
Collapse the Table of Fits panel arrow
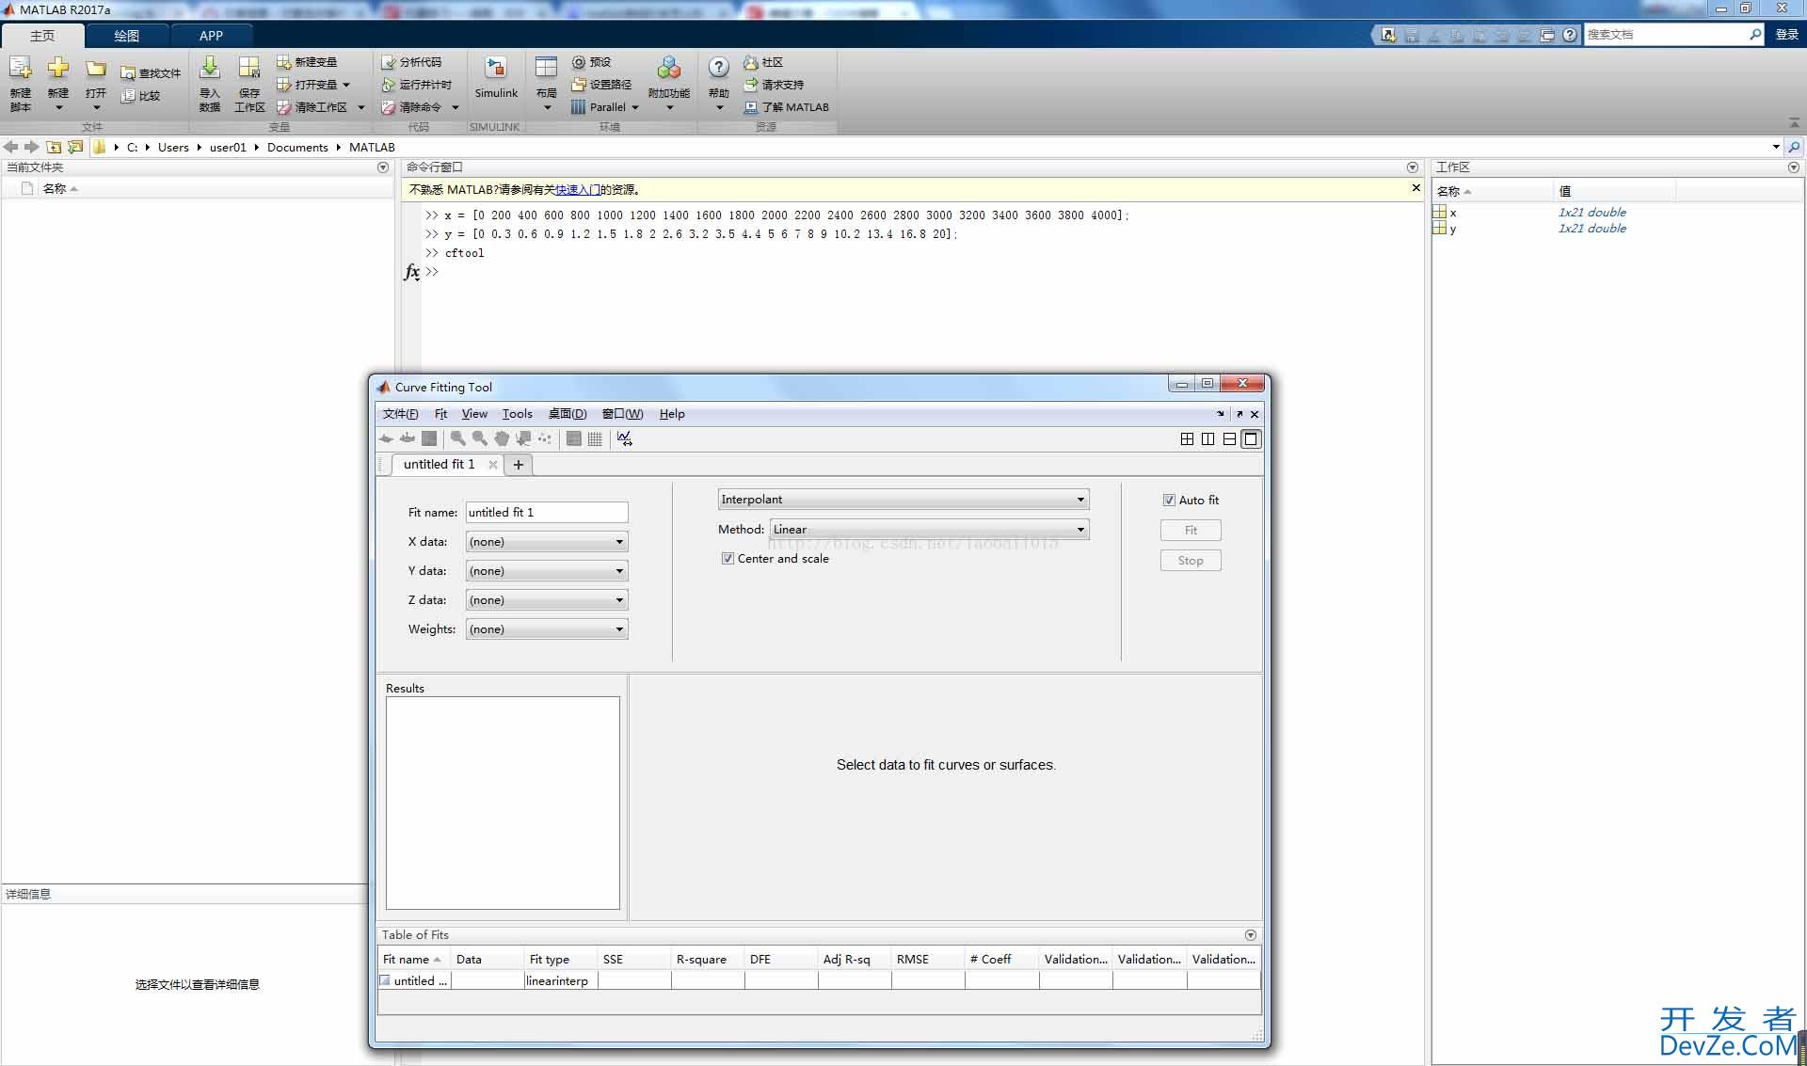pos(1251,935)
